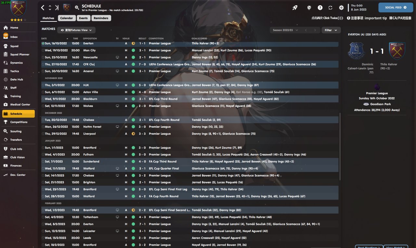Open Tactics in the sidebar
This screenshot has height=248, width=416.
tap(19, 71)
